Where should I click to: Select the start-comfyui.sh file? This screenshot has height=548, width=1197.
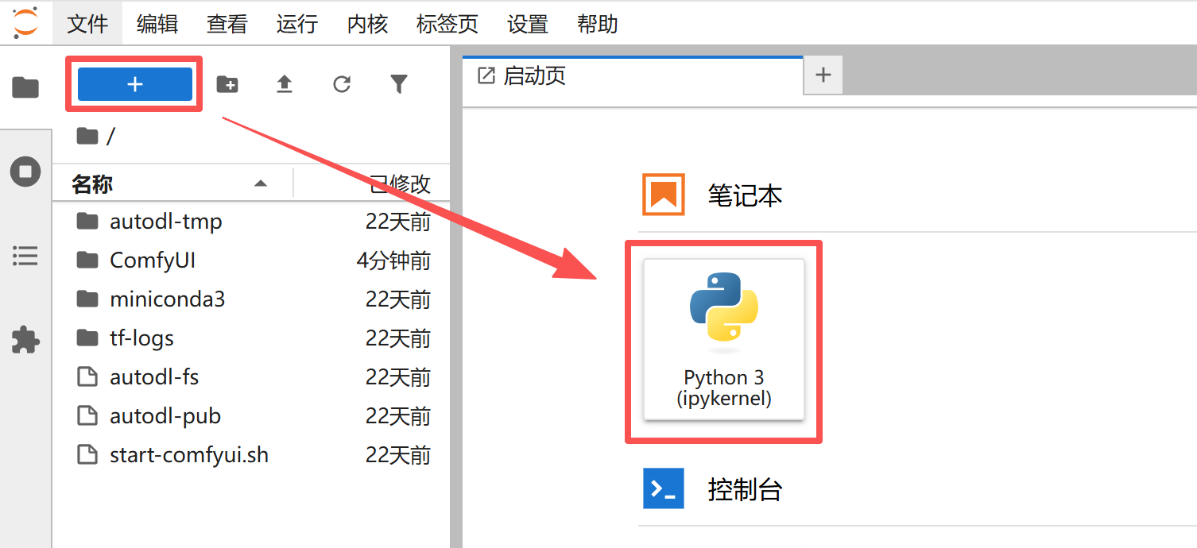(251, 454)
